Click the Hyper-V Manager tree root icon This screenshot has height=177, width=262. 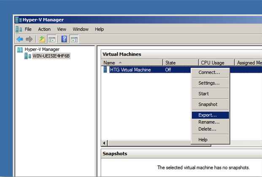click(20, 50)
